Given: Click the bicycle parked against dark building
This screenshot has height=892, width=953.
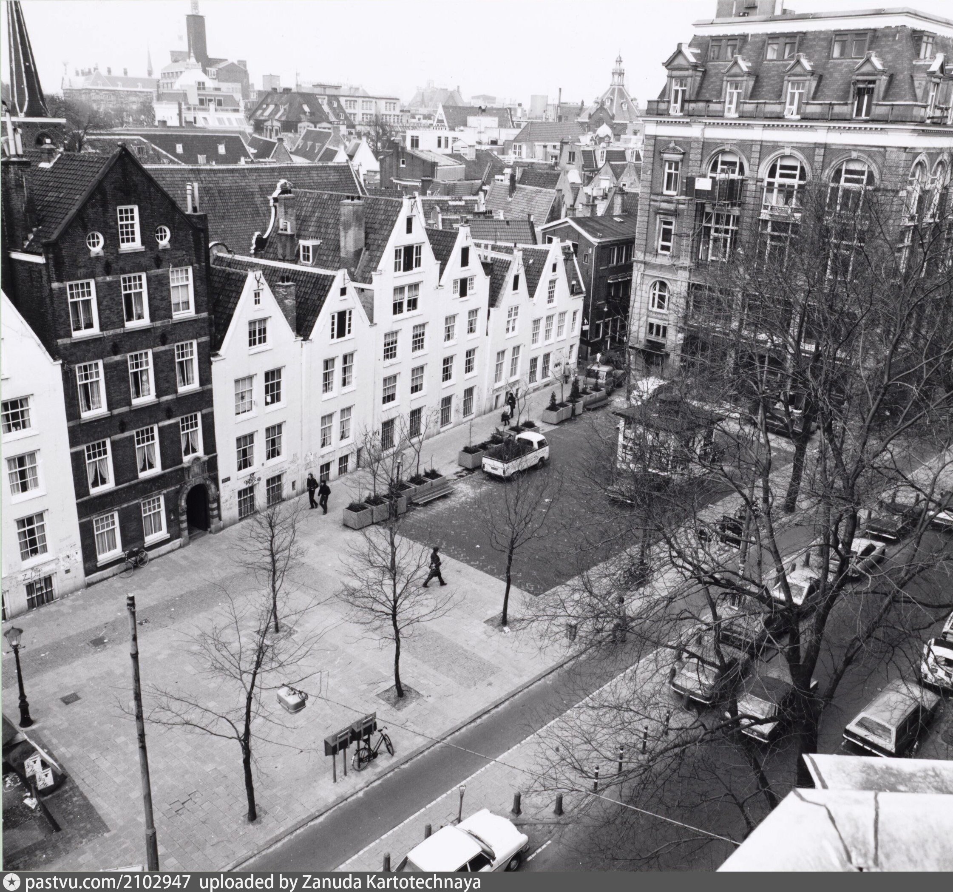Looking at the screenshot, I should click(134, 561).
